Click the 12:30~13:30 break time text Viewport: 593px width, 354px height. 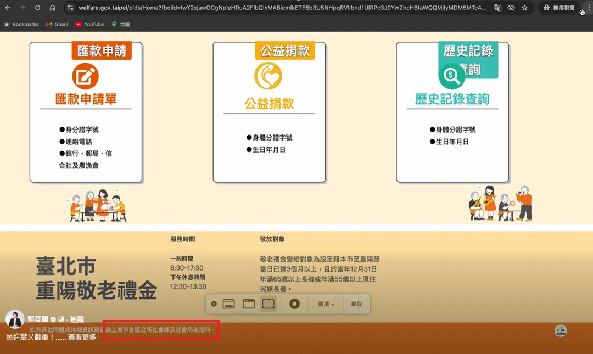[x=188, y=286]
